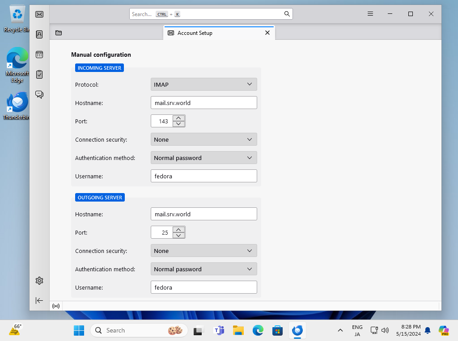Select the Account Setup tab

[215, 33]
